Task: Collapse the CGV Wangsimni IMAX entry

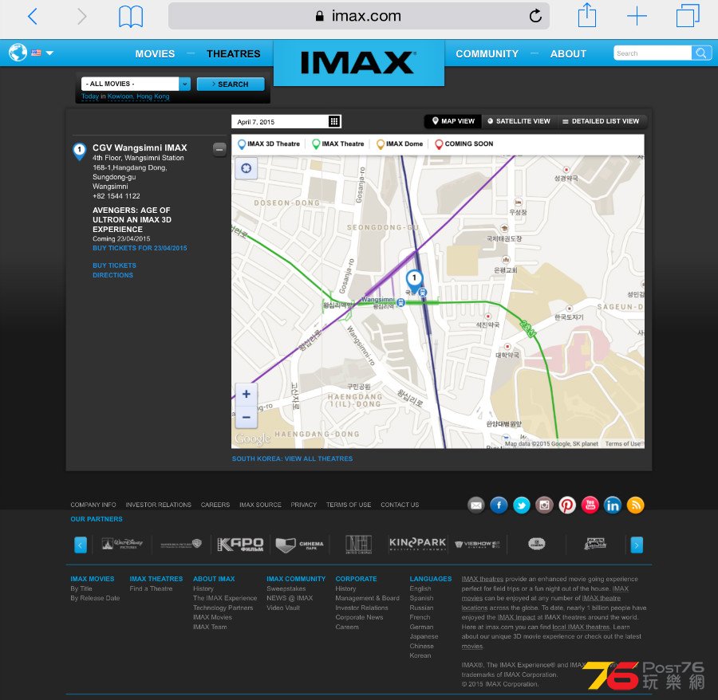Action: click(x=219, y=149)
